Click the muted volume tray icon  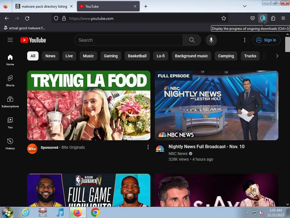coord(261,213)
